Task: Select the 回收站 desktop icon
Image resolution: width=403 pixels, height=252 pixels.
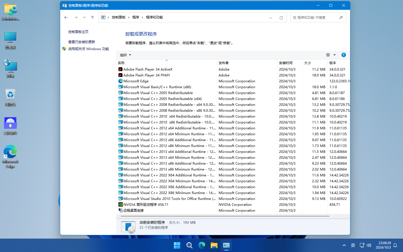Action: 10,97
